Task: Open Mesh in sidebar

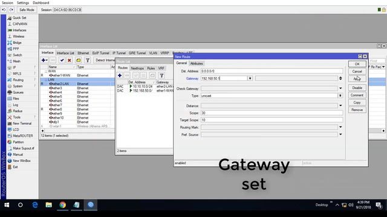Action: click(16, 61)
